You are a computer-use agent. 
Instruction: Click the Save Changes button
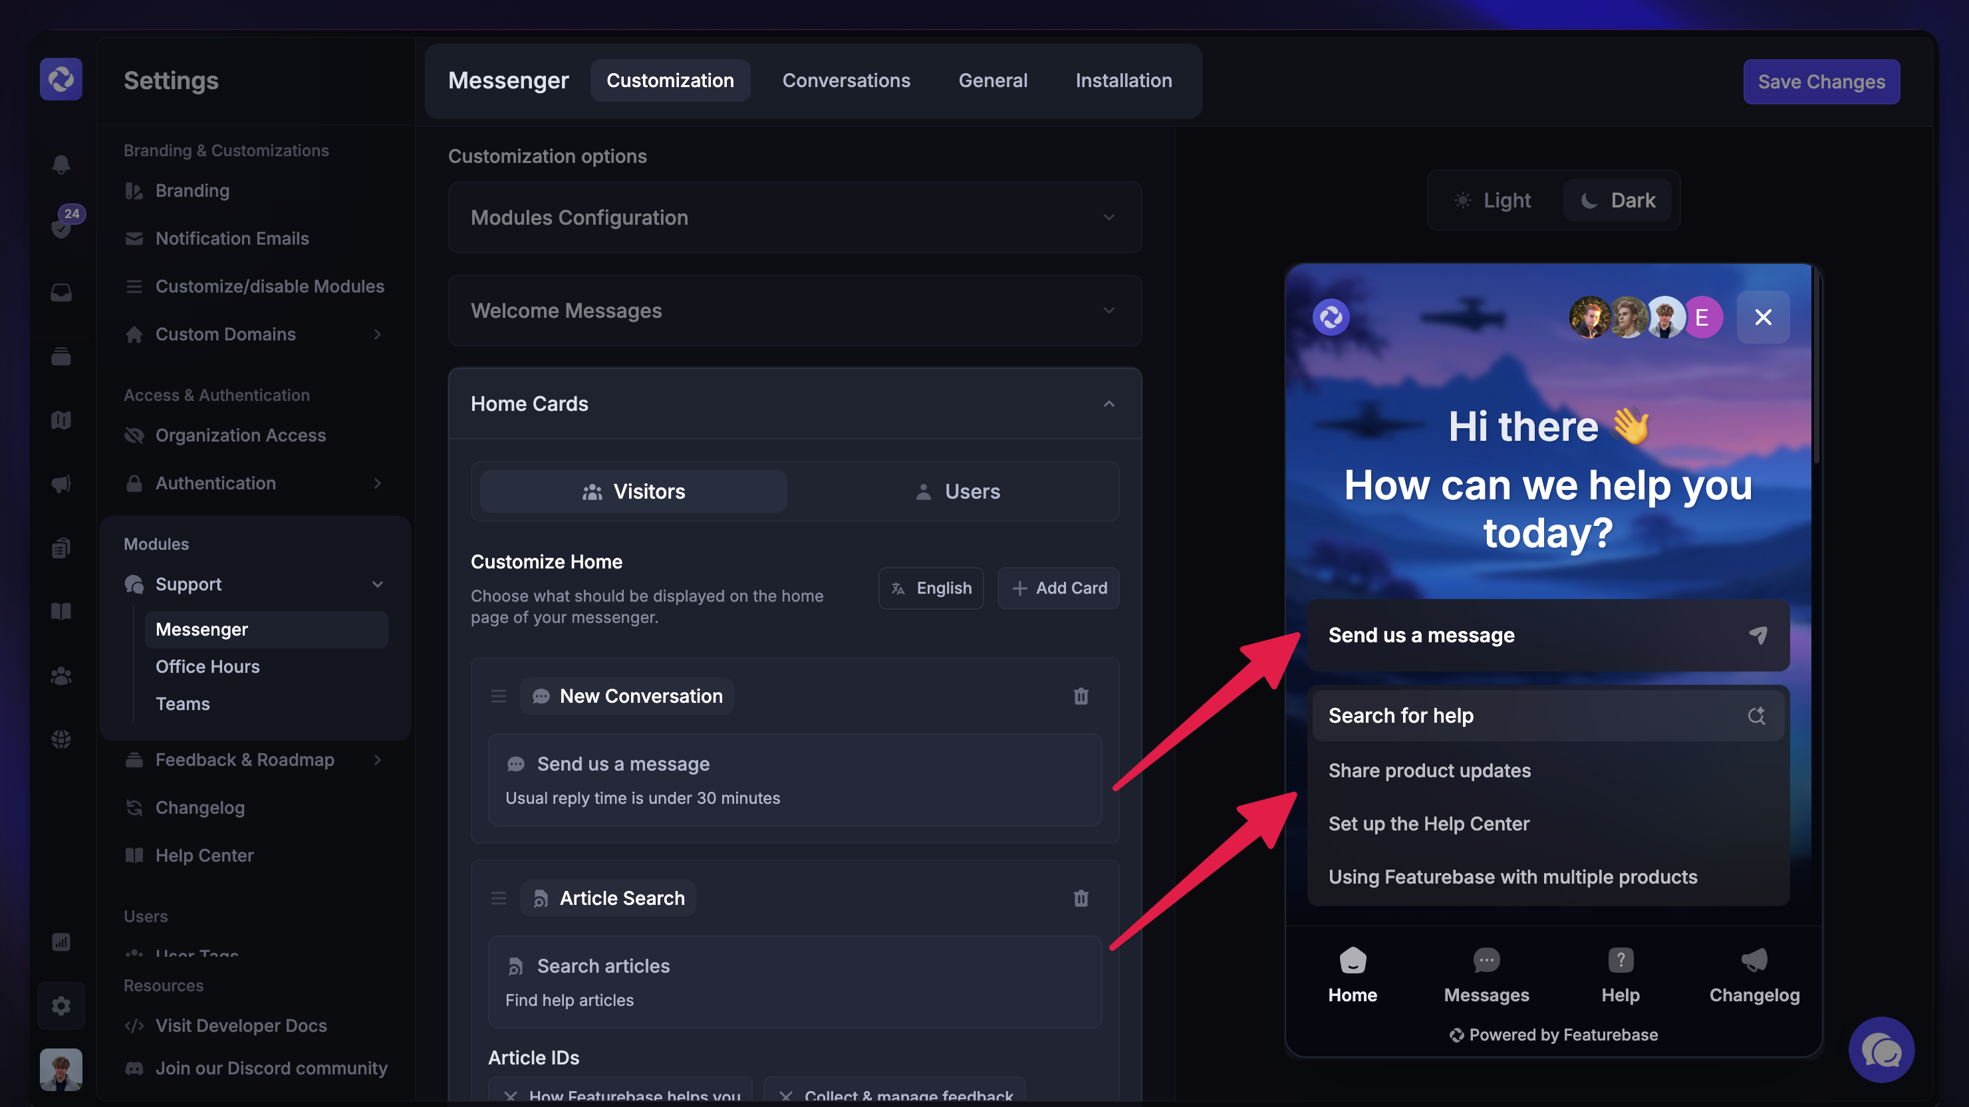point(1821,82)
